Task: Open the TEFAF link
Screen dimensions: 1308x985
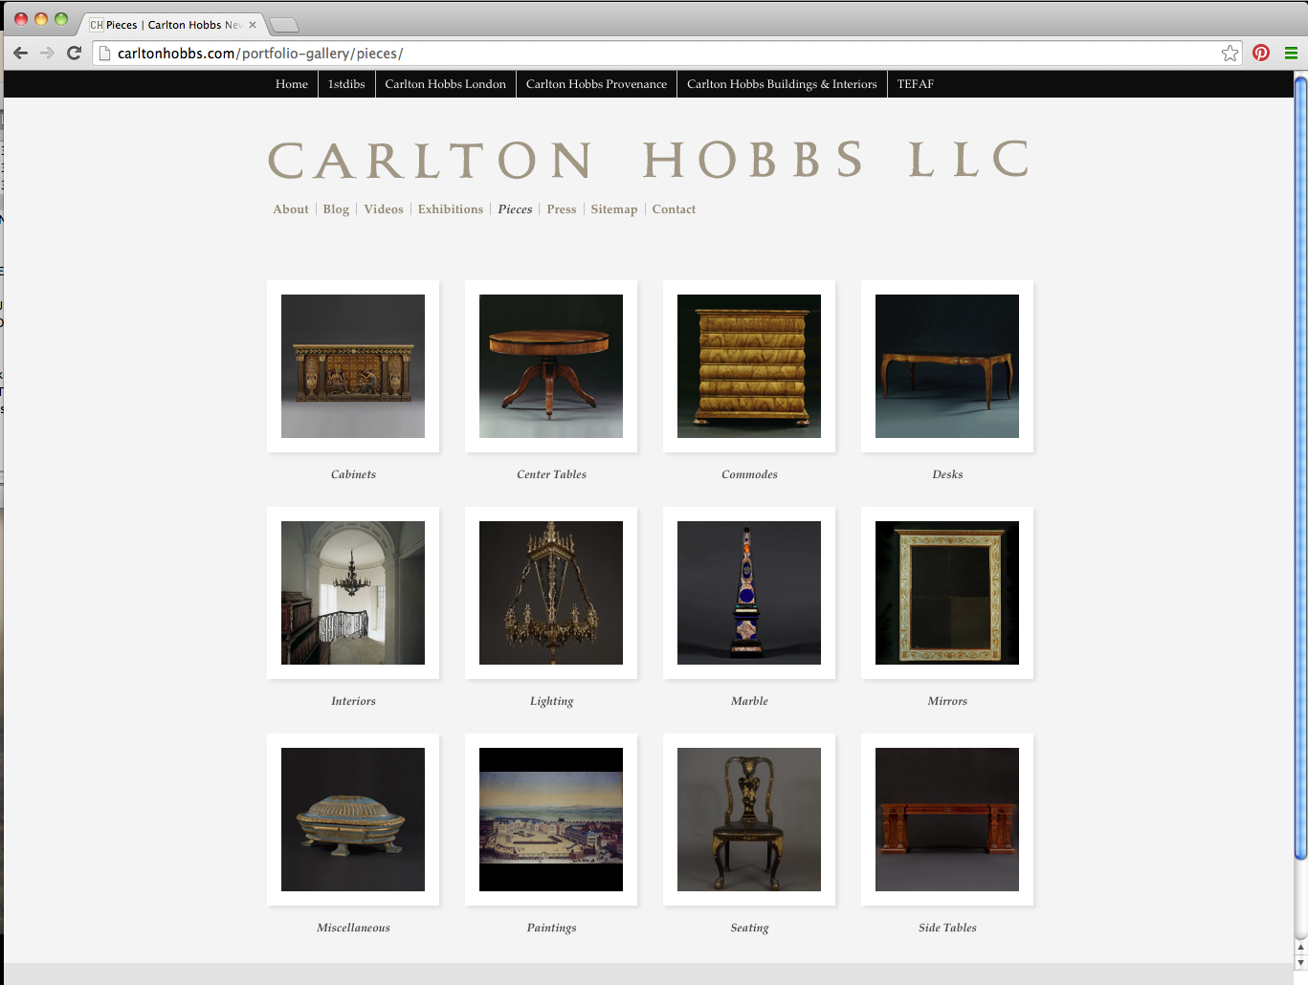Action: 915,84
